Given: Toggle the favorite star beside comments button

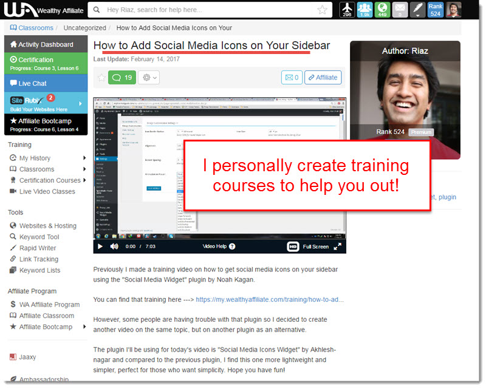Looking at the screenshot, I should coord(101,78).
